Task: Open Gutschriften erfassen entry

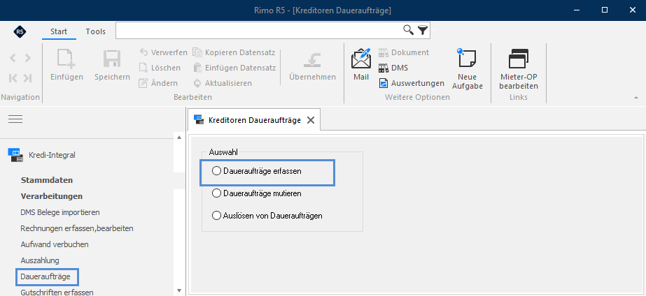Action: (x=57, y=293)
